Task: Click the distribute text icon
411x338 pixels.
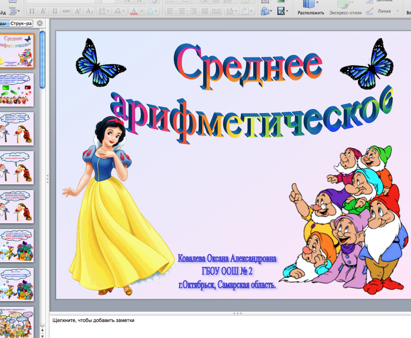Action: pyautogui.click(x=216, y=11)
